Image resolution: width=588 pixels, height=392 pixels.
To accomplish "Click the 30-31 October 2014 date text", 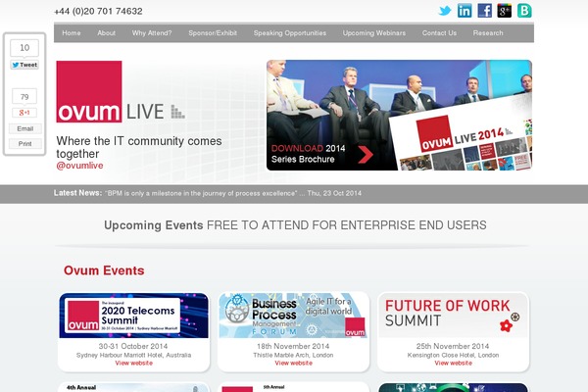I will click(x=133, y=346).
